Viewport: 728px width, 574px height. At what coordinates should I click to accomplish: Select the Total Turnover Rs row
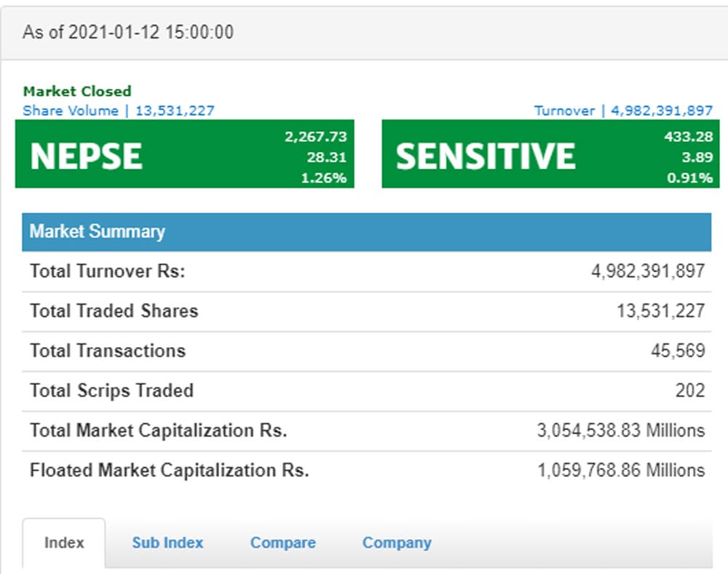pyautogui.click(x=367, y=271)
